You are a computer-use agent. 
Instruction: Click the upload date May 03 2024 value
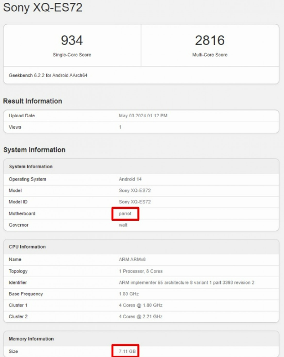coord(143,116)
